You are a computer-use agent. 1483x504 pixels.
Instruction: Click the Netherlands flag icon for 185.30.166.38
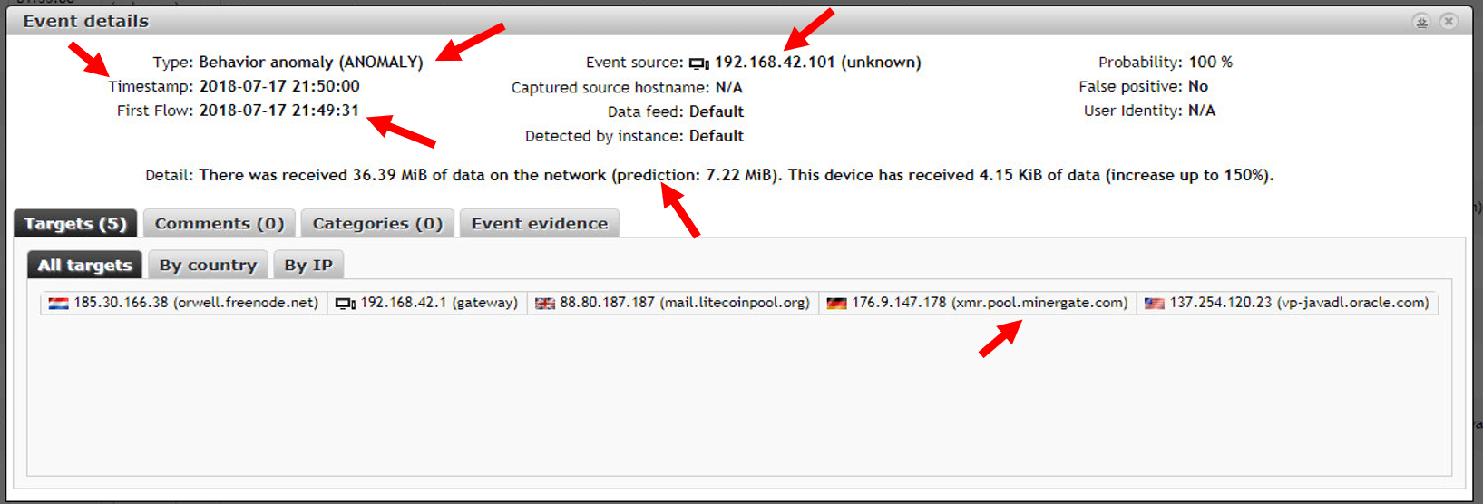[x=59, y=303]
